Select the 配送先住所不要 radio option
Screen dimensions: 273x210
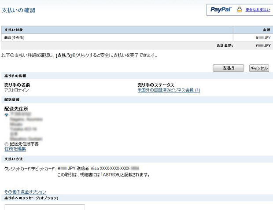[x=7, y=144]
